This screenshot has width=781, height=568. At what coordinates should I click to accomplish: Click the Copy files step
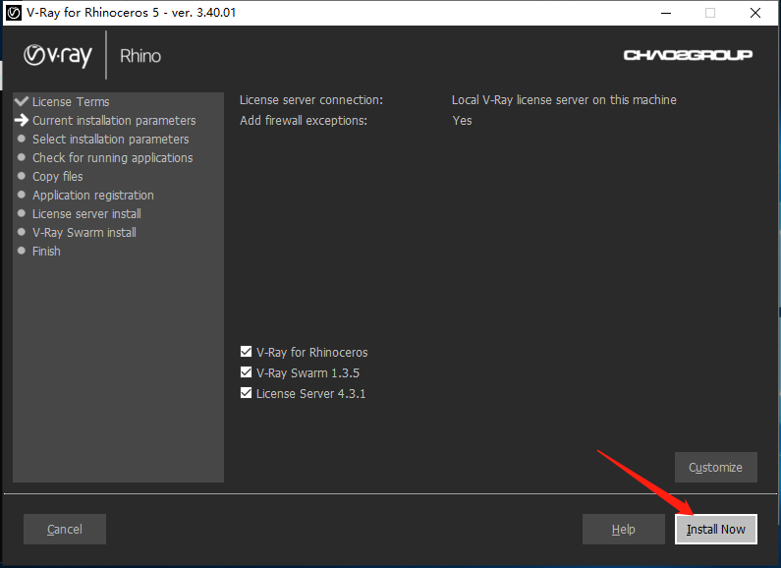pos(58,176)
